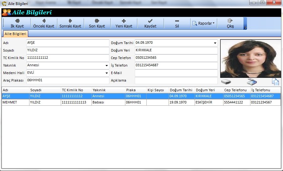
Task: Jump to next record via Sonraki Kayıt
Action: coord(71,23)
